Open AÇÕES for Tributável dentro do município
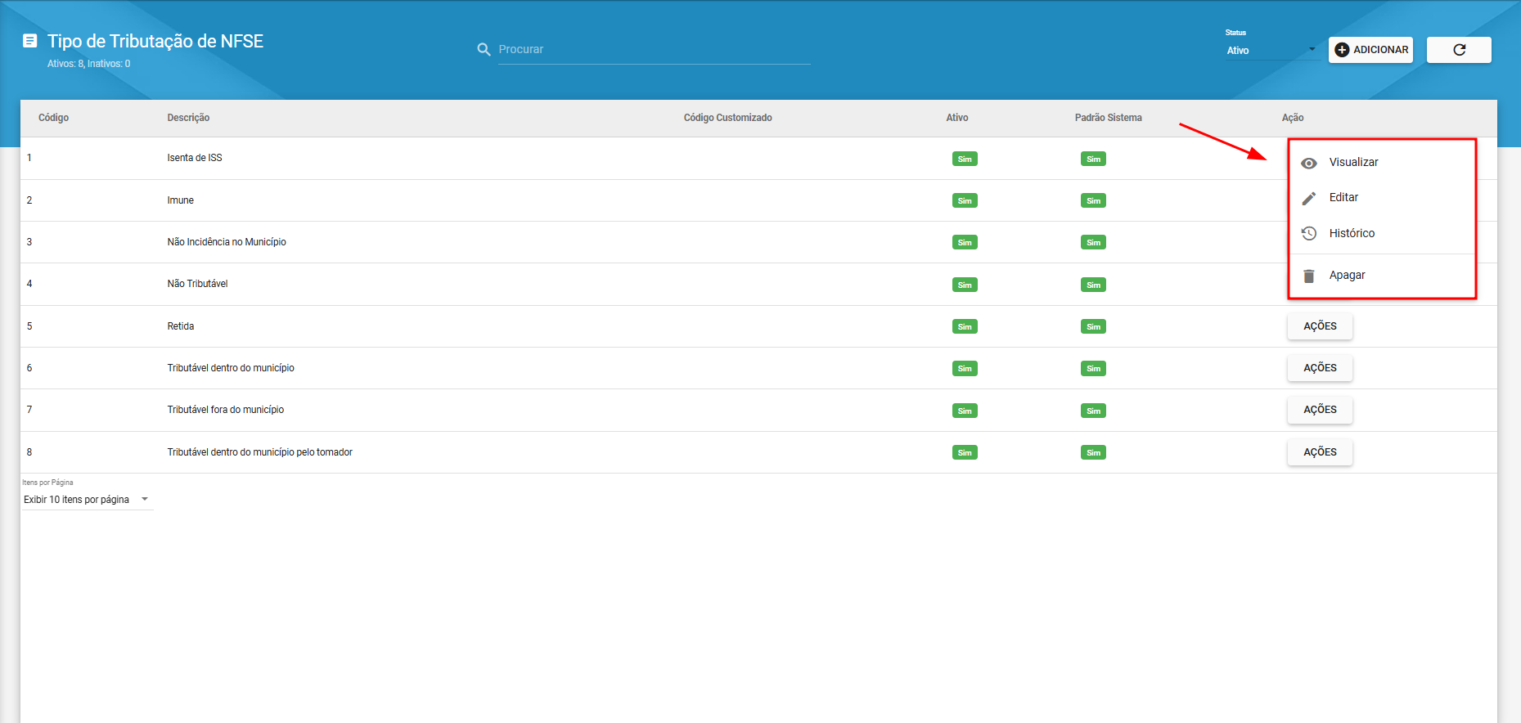The width and height of the screenshot is (1521, 723). click(x=1320, y=368)
